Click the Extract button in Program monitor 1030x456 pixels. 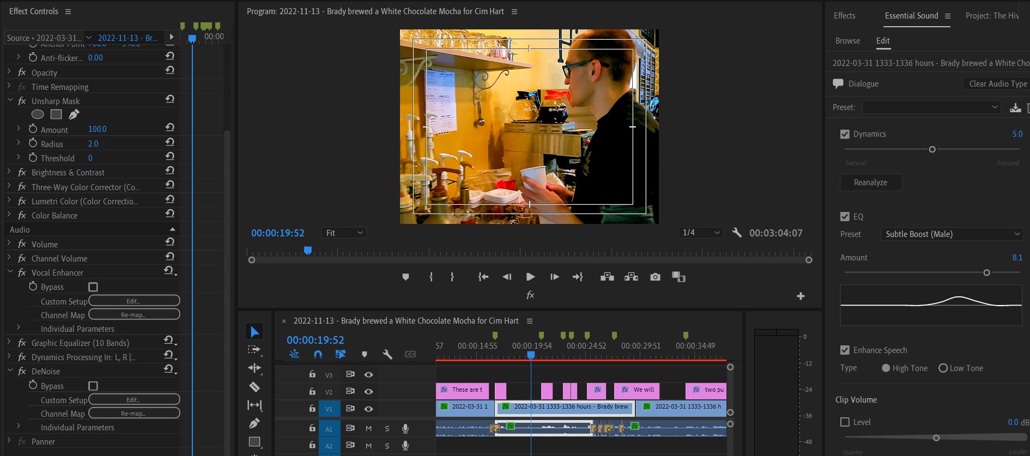pyautogui.click(x=631, y=277)
